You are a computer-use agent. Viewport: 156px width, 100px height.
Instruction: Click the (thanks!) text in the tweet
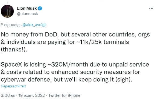[14, 50]
